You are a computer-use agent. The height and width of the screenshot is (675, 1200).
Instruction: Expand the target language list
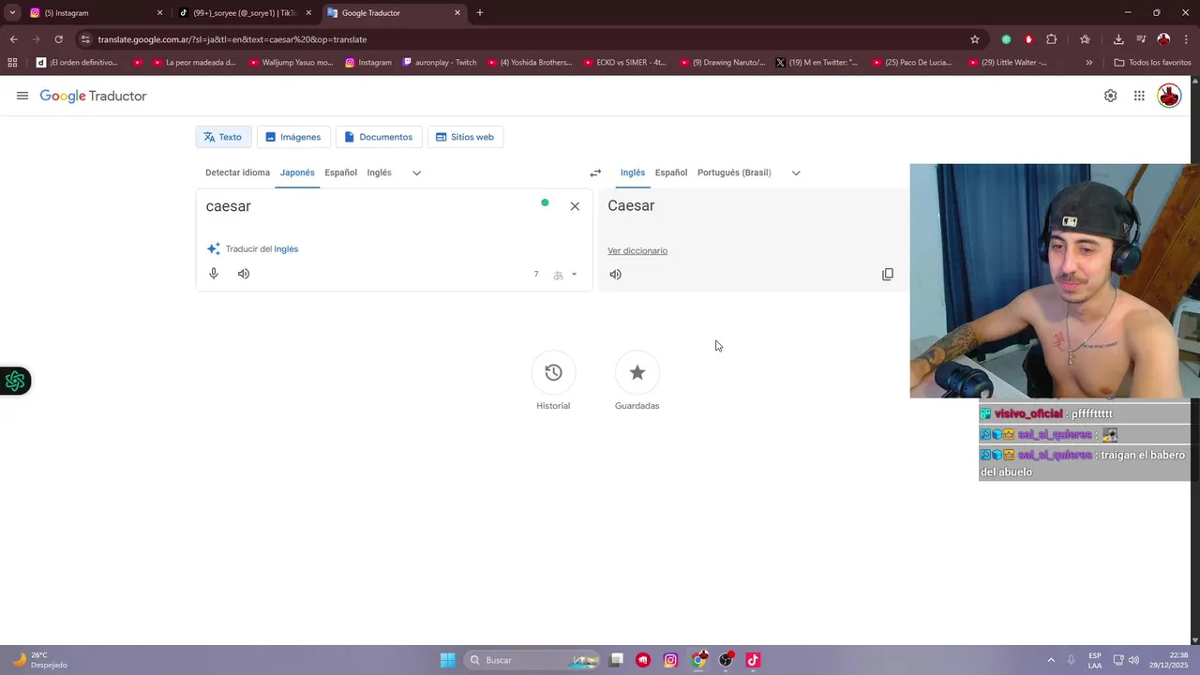click(x=796, y=172)
